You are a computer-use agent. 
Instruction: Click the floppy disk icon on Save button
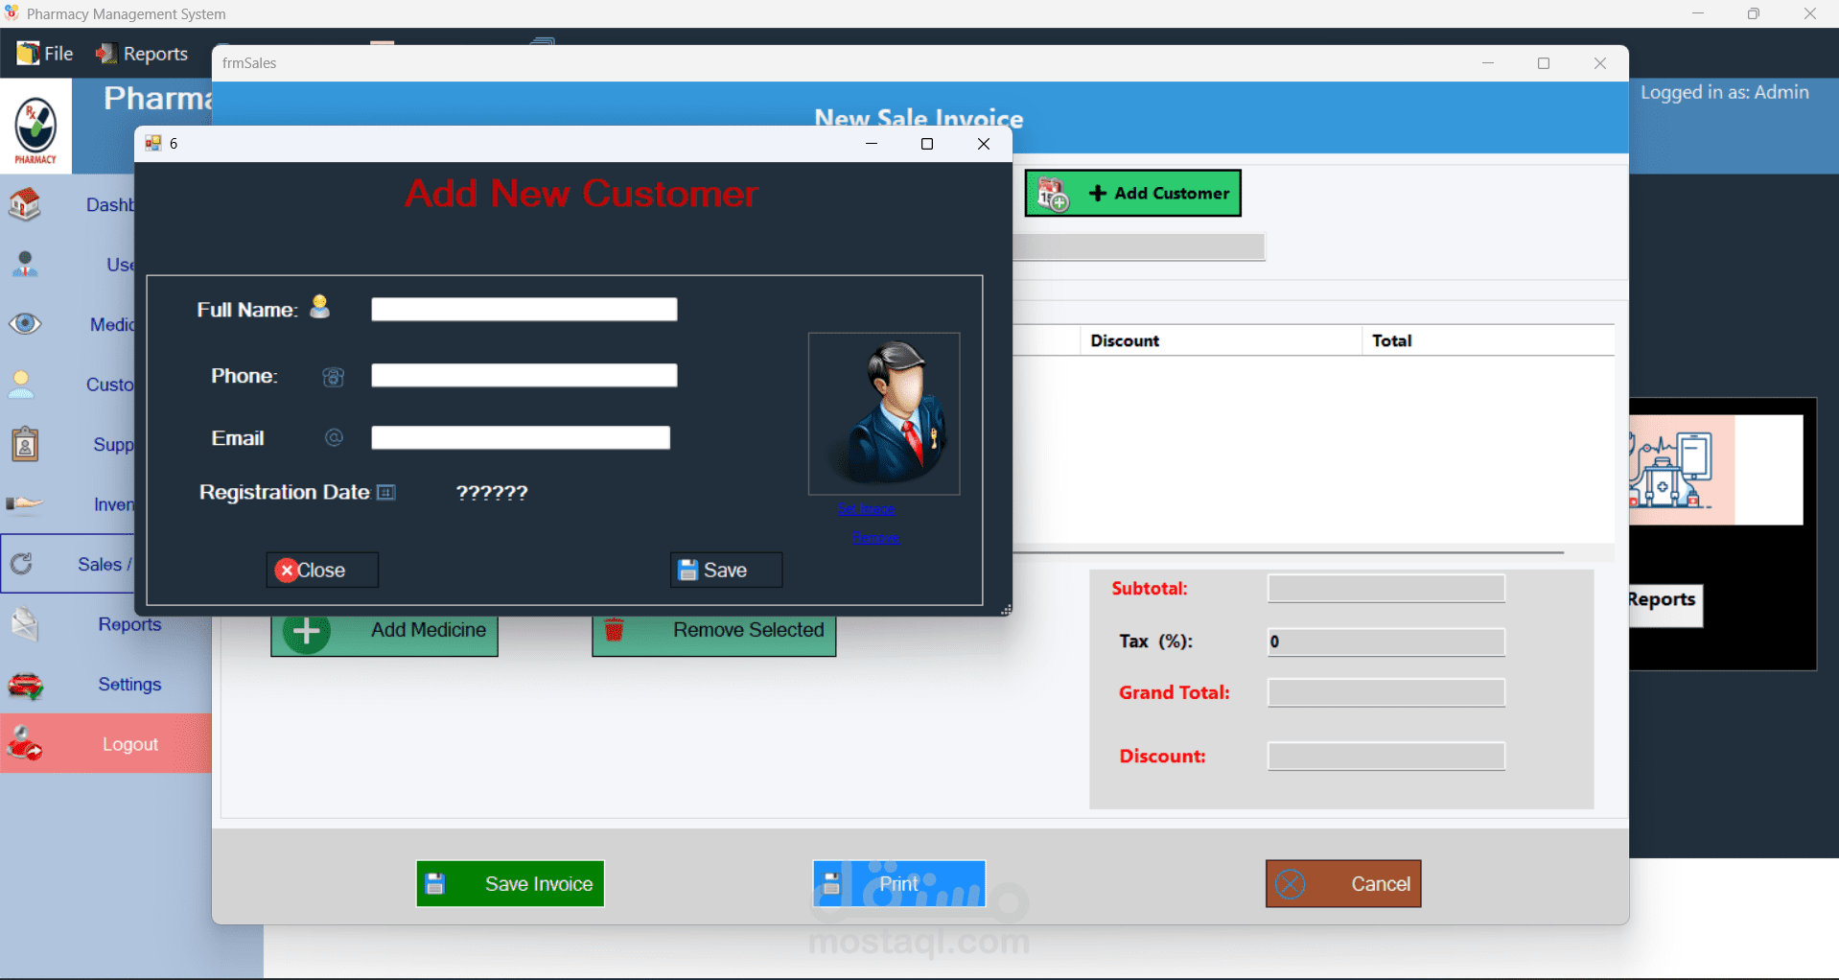click(x=687, y=571)
